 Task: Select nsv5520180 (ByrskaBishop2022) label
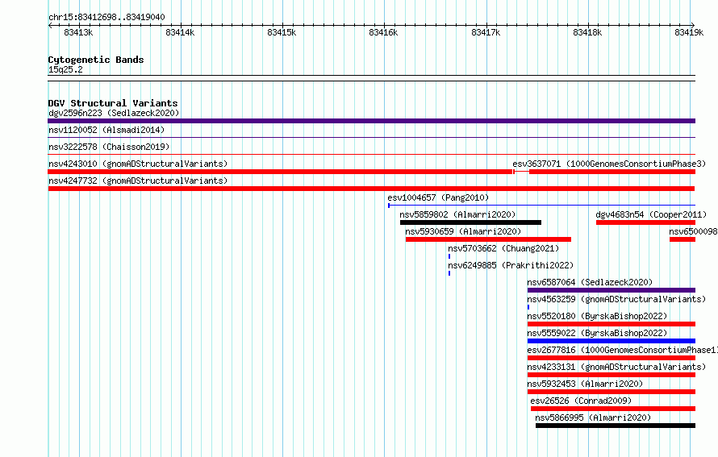point(597,316)
